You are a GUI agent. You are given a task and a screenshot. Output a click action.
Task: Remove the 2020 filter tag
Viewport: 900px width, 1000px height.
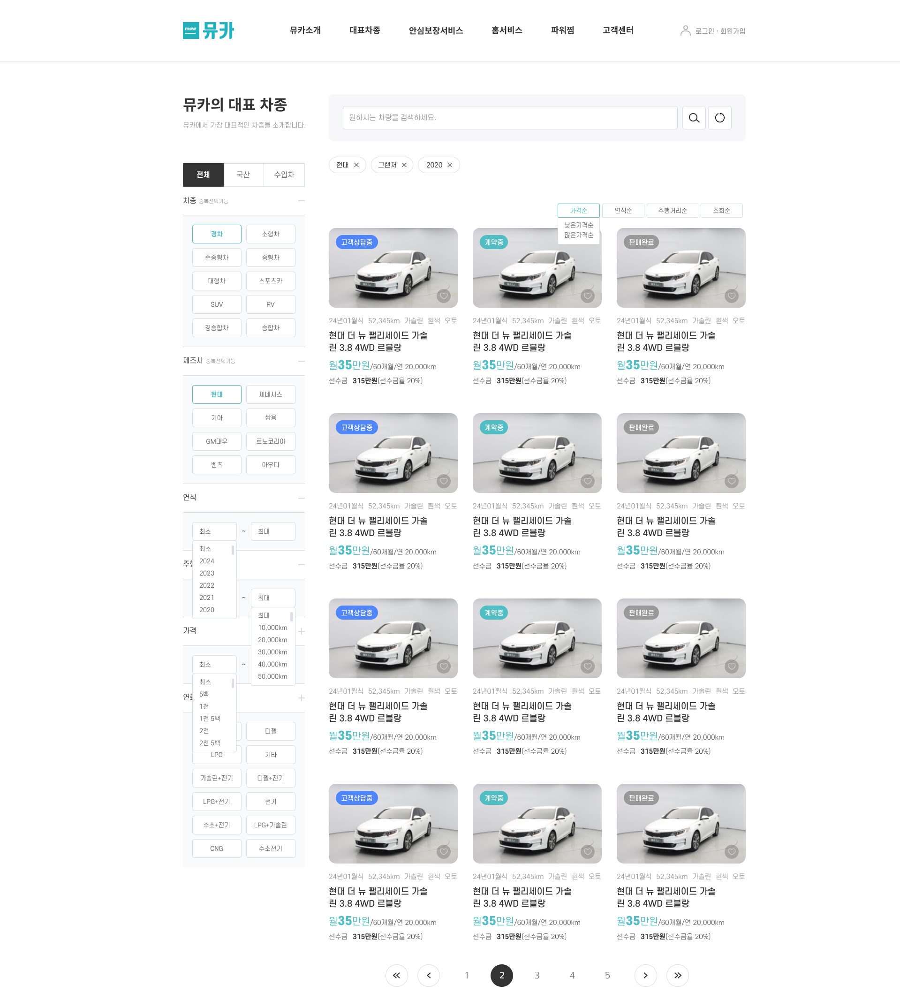coord(449,165)
